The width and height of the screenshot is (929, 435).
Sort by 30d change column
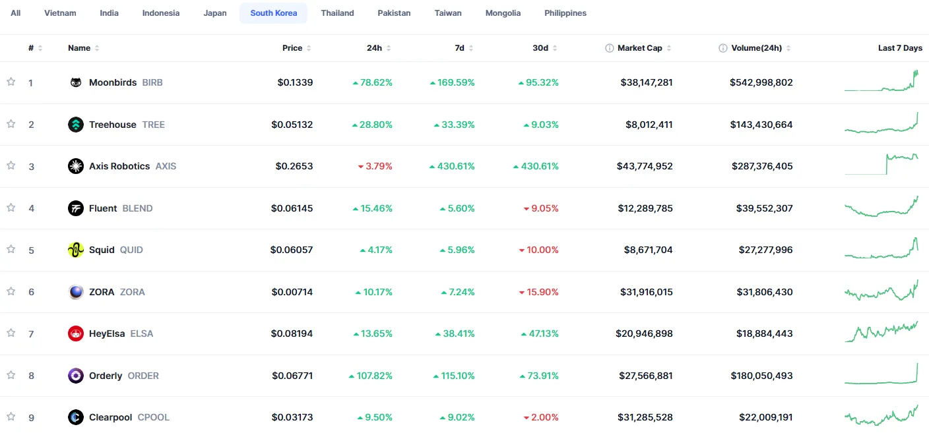[545, 48]
